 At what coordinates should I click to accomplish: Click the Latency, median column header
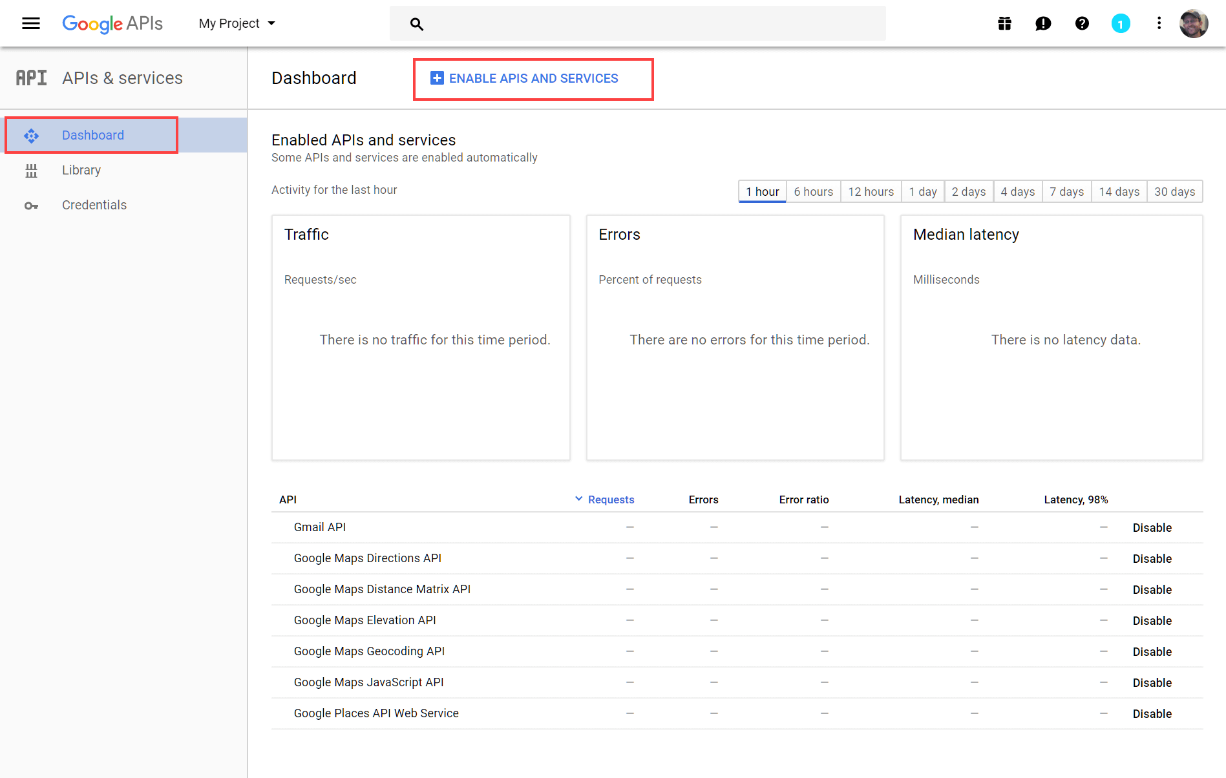(938, 499)
